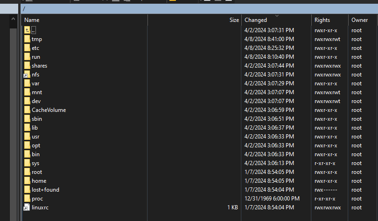The image size is (378, 221).
Task: Click the proc folder icon
Action: tap(27, 199)
